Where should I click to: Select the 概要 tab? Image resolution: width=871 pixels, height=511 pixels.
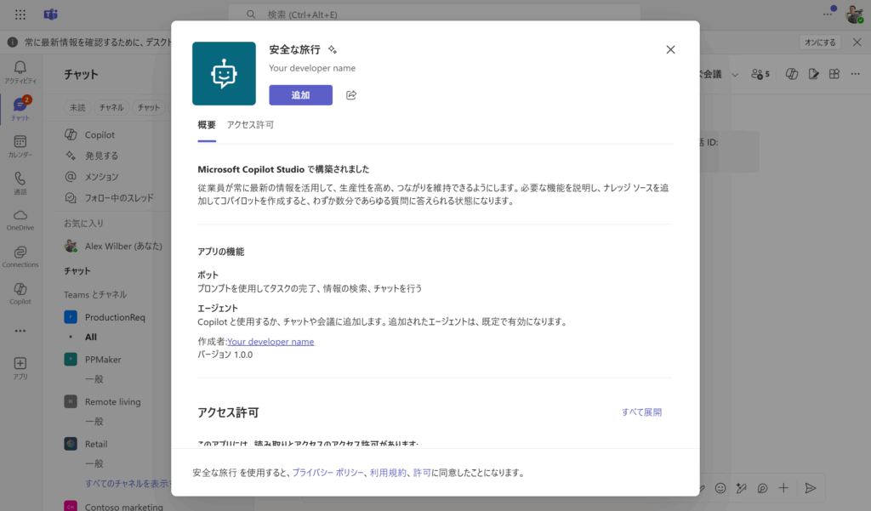207,125
